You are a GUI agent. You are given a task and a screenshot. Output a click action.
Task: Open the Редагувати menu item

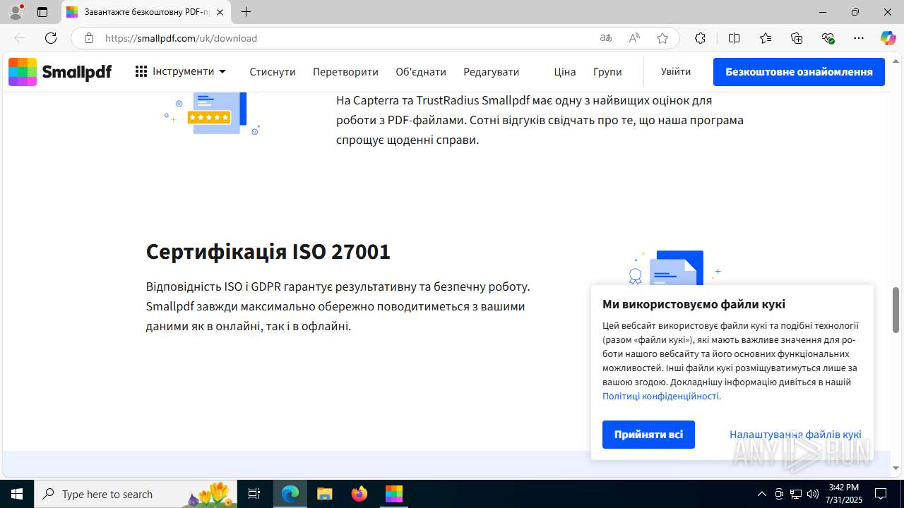tap(491, 72)
